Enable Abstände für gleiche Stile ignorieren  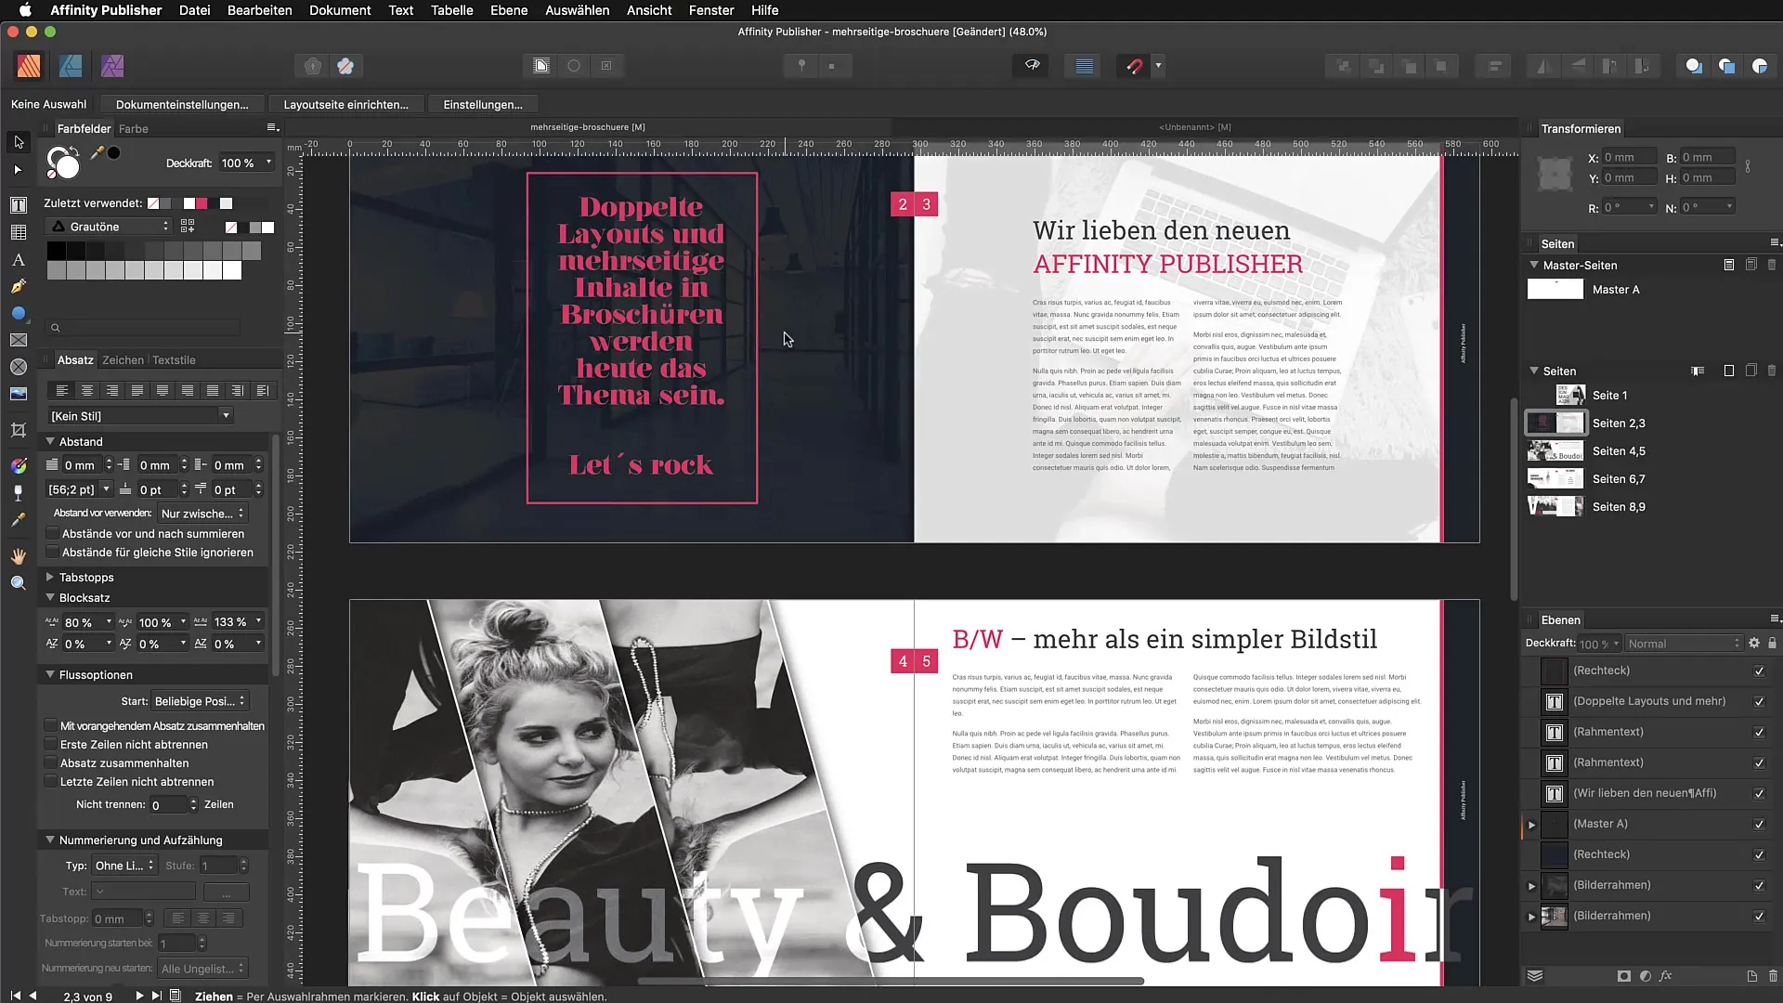coord(53,553)
